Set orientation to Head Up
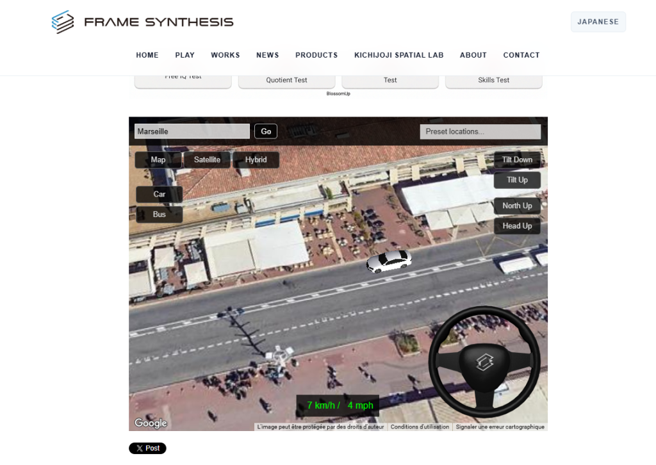 517,226
